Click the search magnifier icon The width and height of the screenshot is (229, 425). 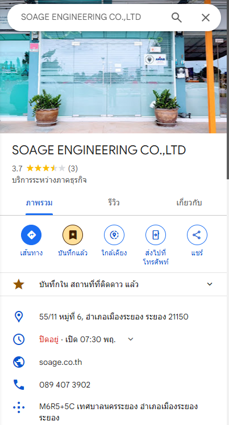tap(177, 18)
